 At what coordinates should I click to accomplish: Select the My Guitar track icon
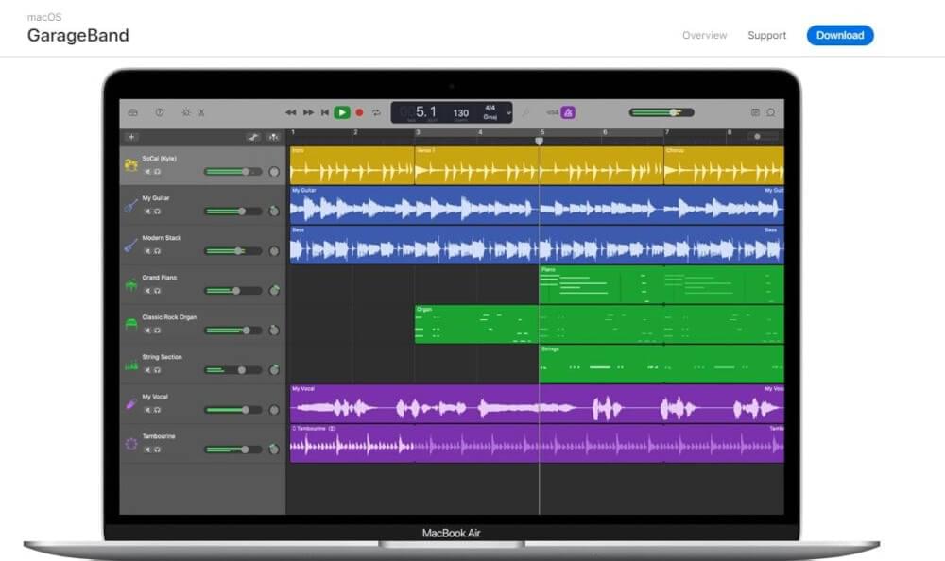tap(130, 205)
